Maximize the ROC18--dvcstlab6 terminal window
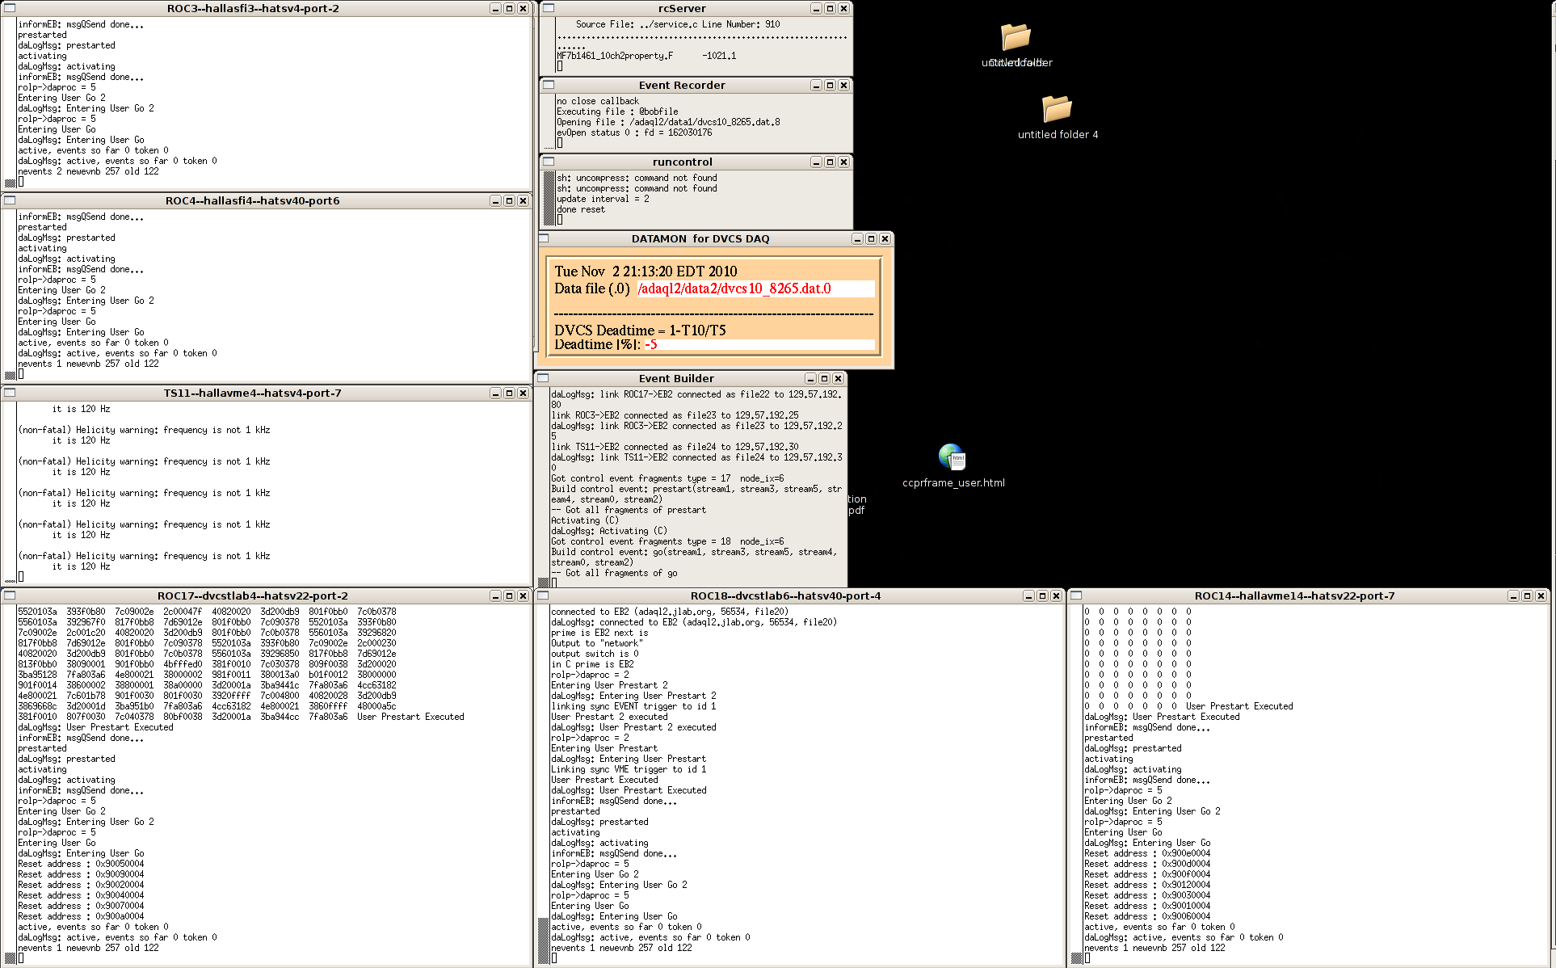1556x968 pixels. pos(1042,596)
